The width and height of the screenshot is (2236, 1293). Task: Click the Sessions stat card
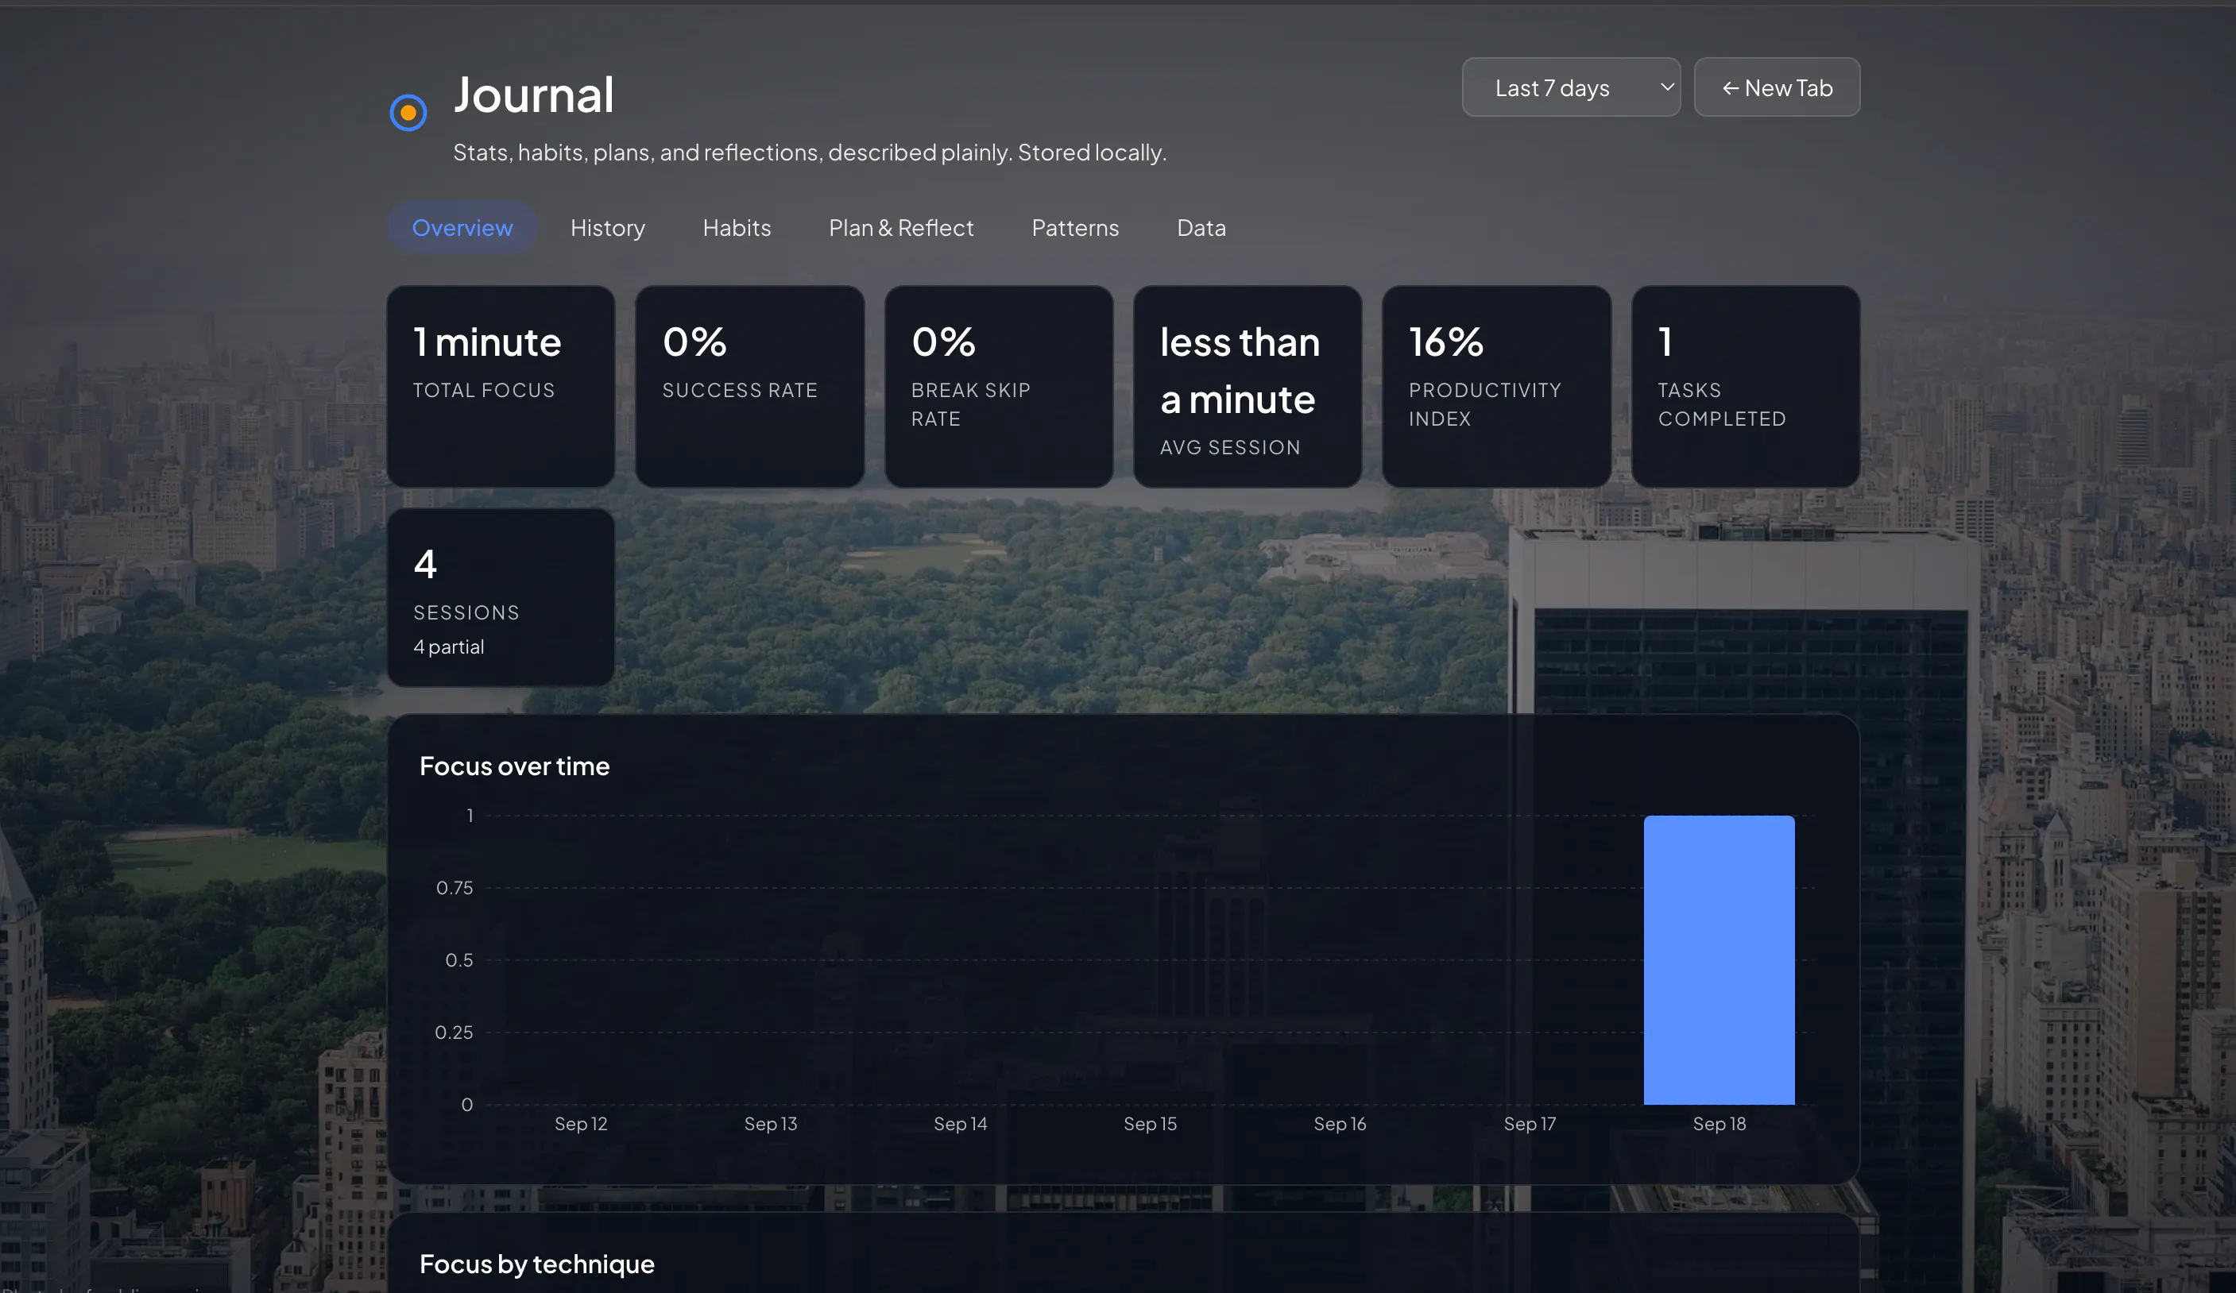501,598
